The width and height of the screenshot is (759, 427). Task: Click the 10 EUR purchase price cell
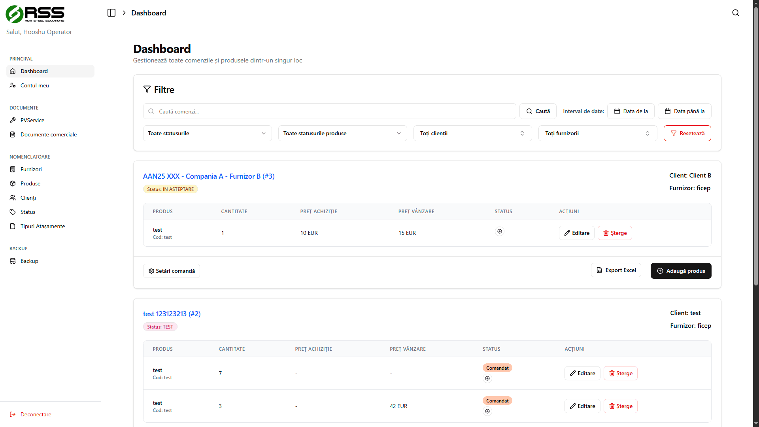309,233
